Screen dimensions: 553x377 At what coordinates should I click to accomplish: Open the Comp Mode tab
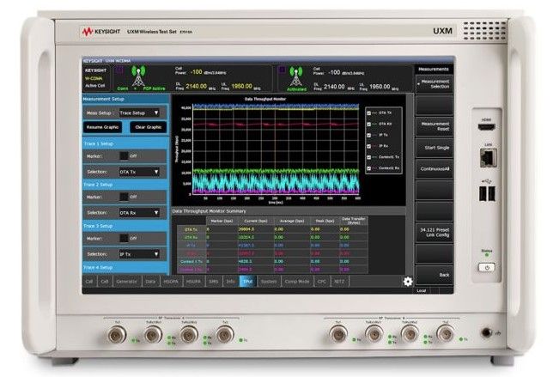(x=296, y=281)
